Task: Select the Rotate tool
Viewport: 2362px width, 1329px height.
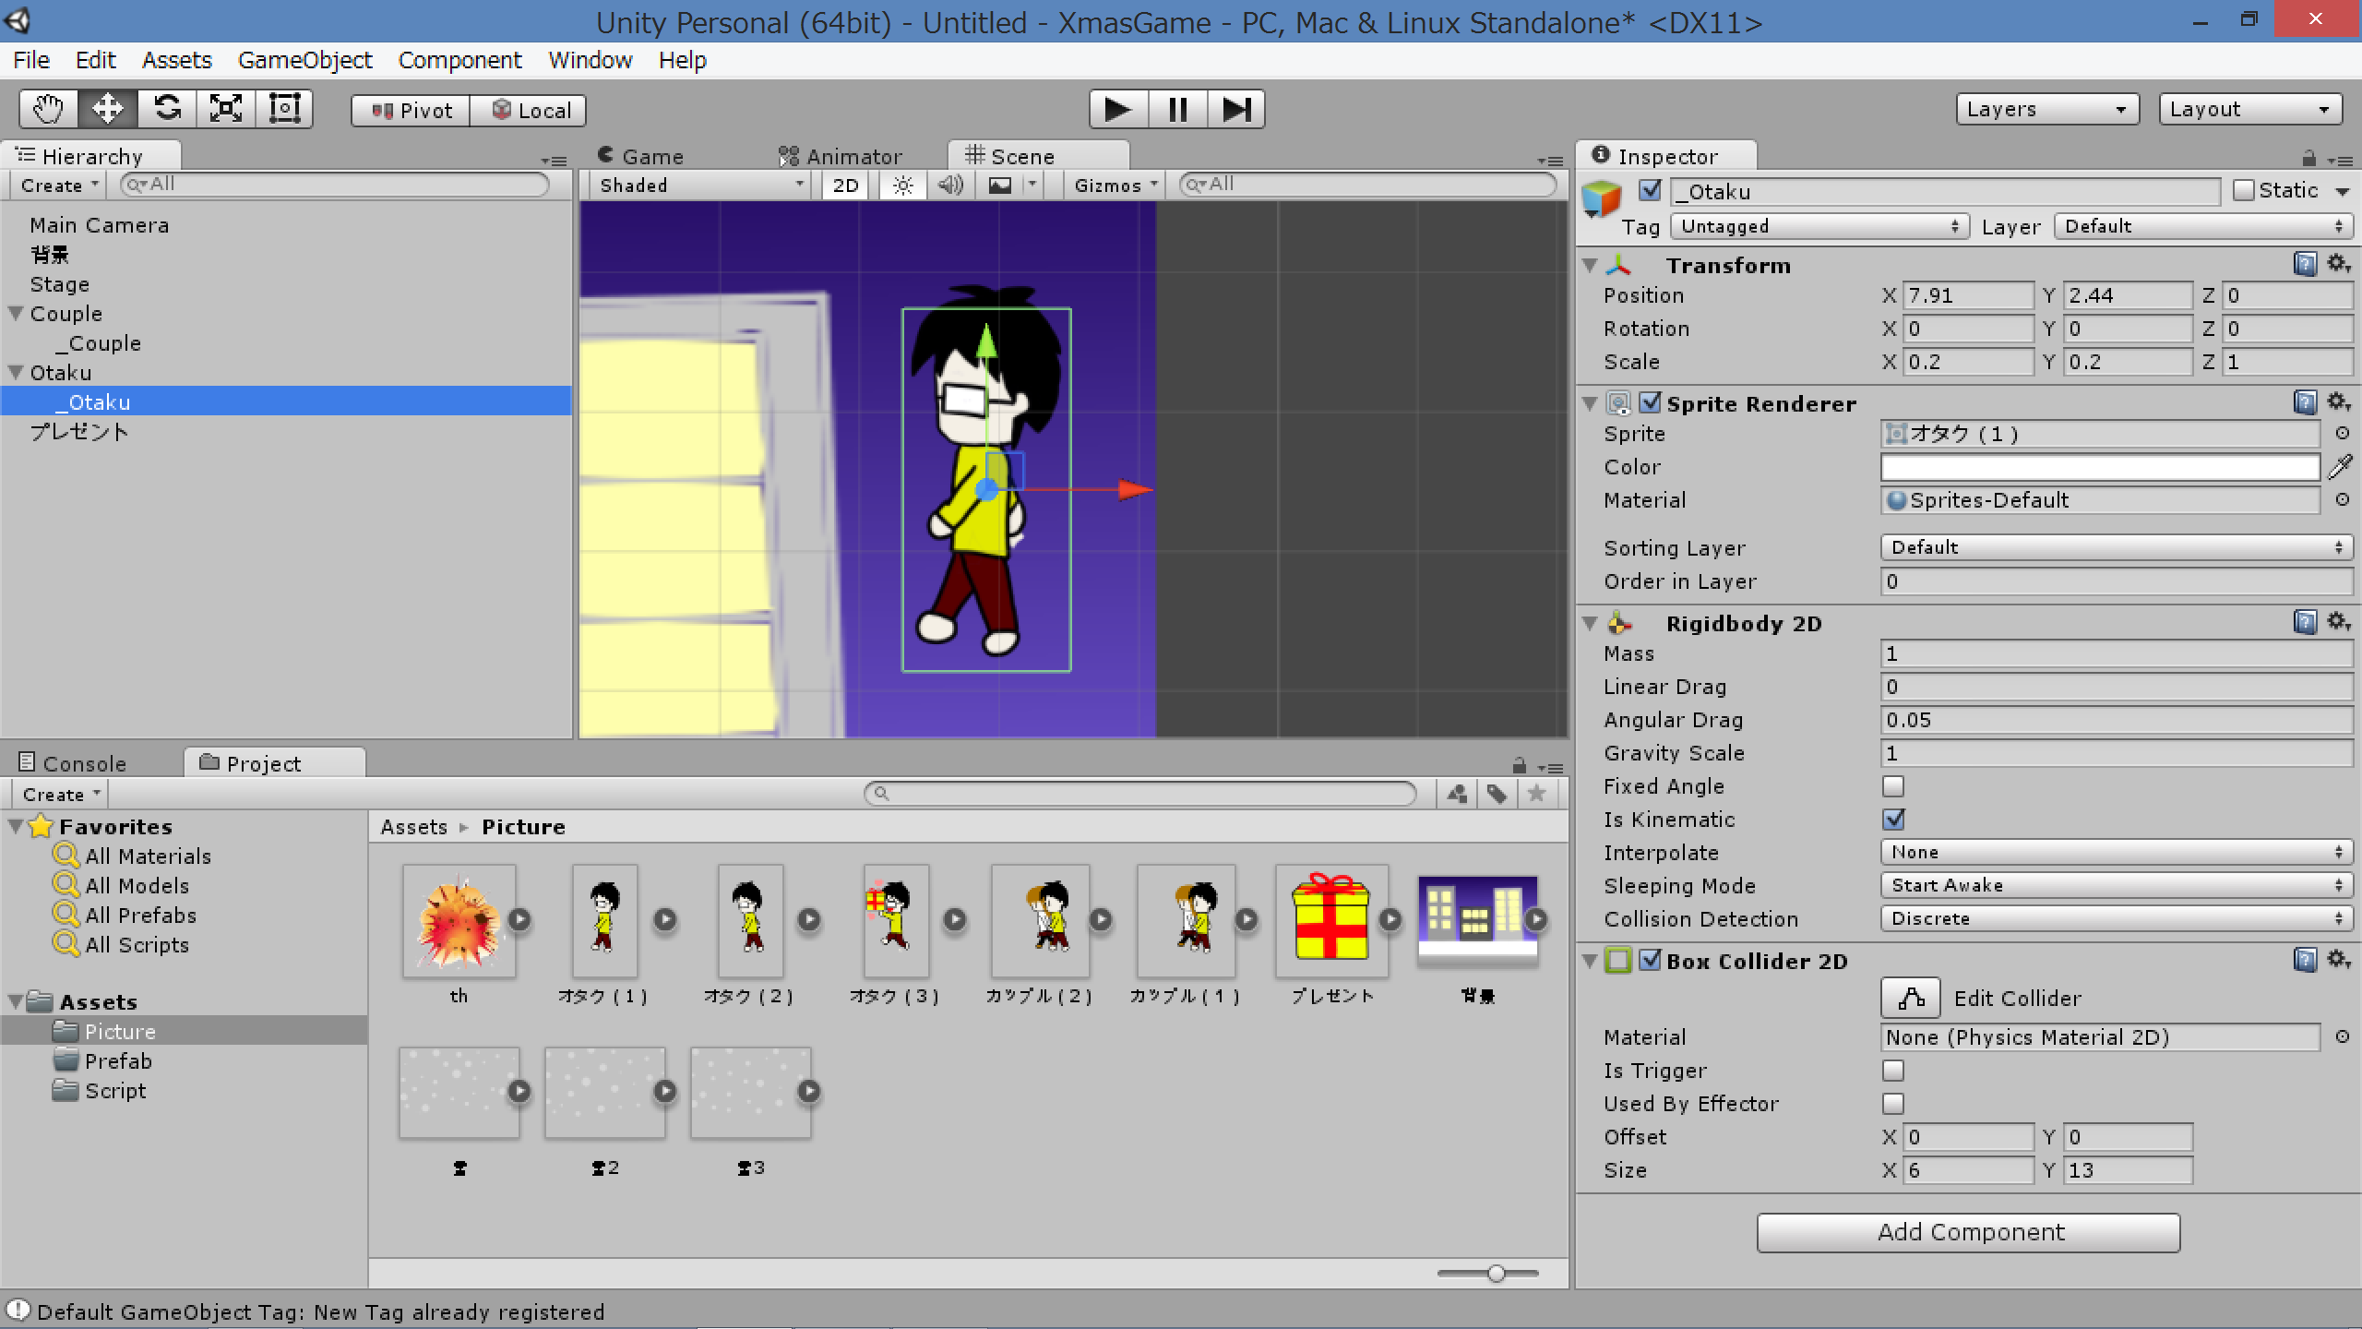Action: (167, 109)
